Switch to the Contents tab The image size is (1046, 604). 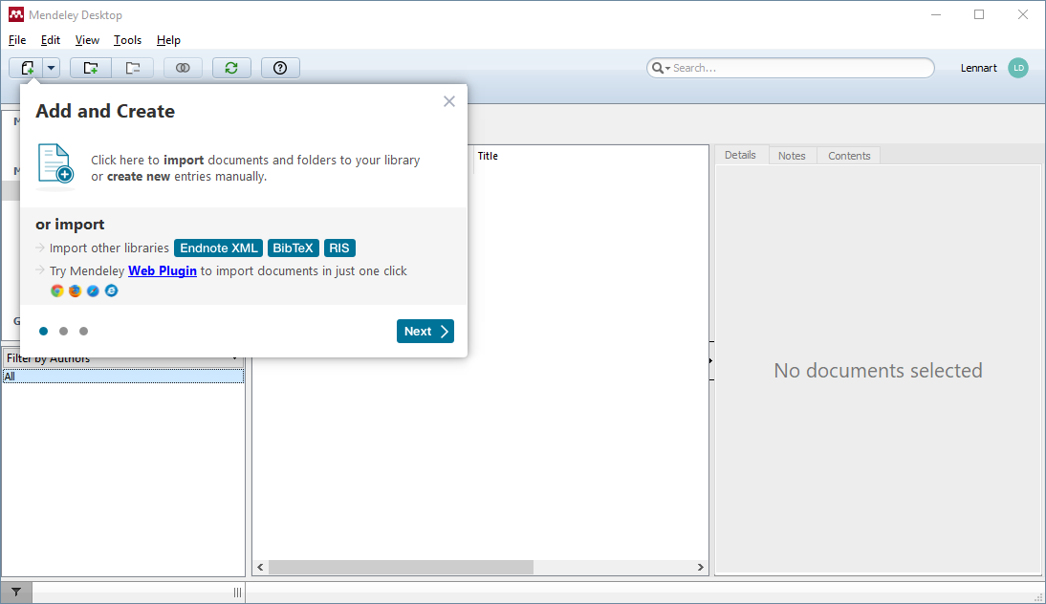[x=849, y=156]
